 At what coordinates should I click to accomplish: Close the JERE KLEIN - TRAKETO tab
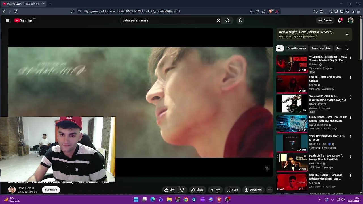pos(43,4)
